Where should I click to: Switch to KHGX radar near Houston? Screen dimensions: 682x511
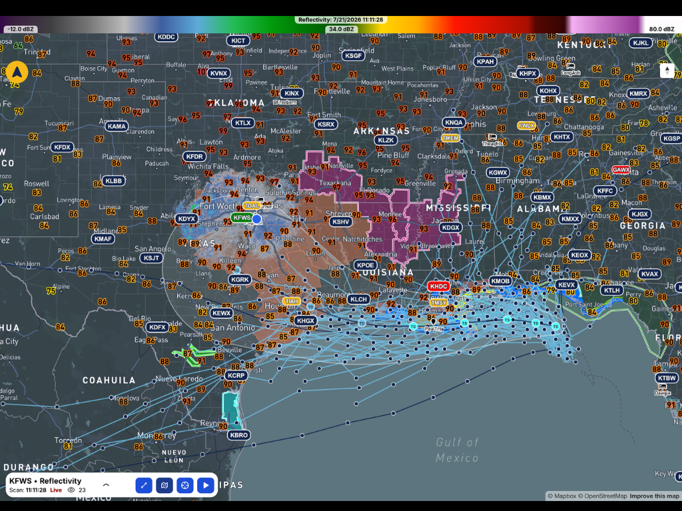[x=305, y=320]
